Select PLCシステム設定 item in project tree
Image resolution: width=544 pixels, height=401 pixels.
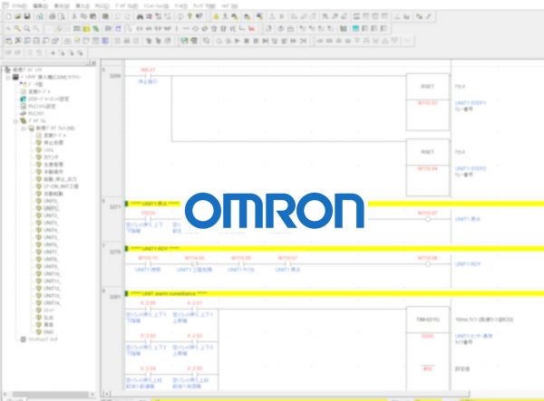[42, 106]
